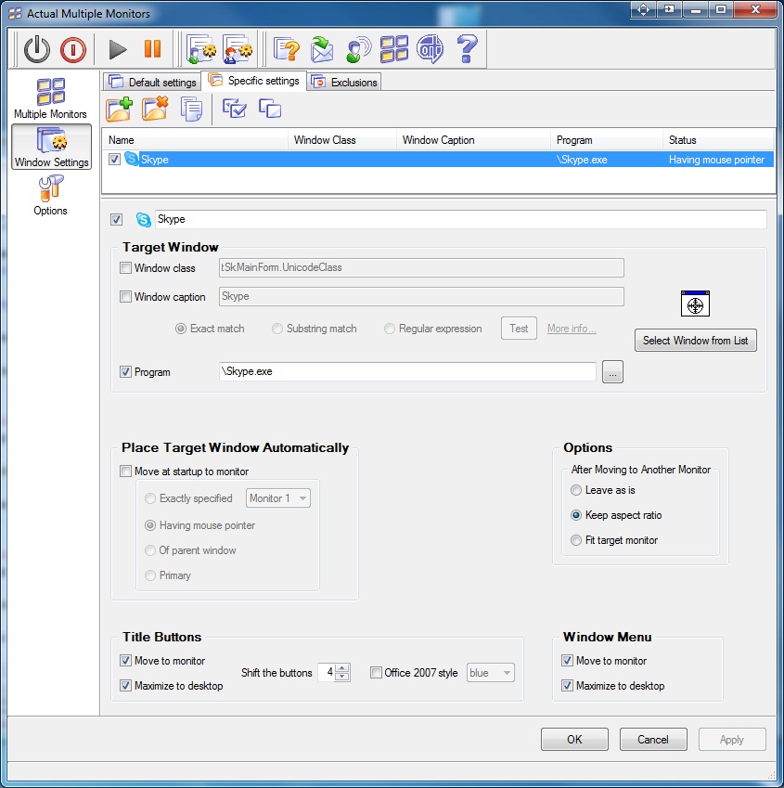The height and width of the screenshot is (788, 784).
Task: Toggle the Program checkbox
Action: 125,372
